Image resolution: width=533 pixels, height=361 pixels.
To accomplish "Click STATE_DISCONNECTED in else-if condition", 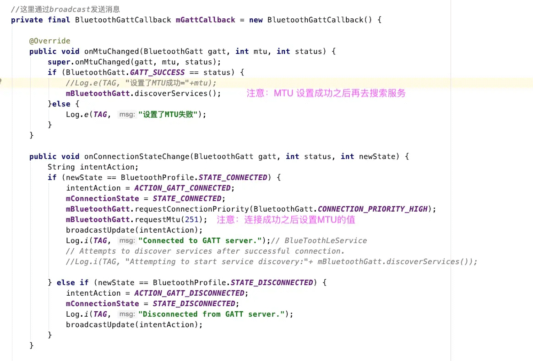I will (x=272, y=283).
